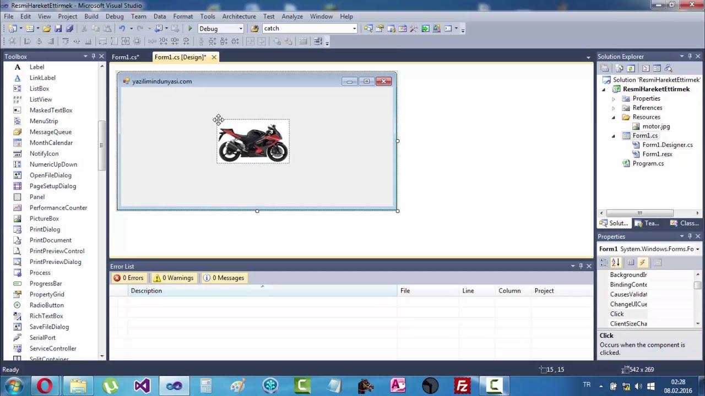Switch to the Form1.cs* code tab
705x396 pixels.
click(126, 57)
